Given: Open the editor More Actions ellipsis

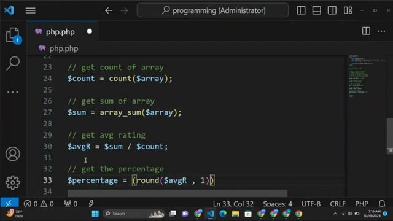Looking at the screenshot, I should tap(381, 31).
